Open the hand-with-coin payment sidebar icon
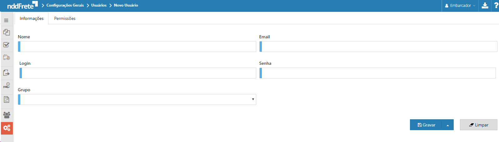The image size is (499, 142). tap(7, 85)
